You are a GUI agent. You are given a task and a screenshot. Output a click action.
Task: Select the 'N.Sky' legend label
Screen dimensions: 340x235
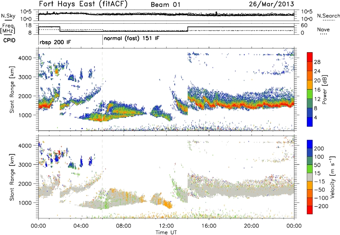(x=8, y=16)
